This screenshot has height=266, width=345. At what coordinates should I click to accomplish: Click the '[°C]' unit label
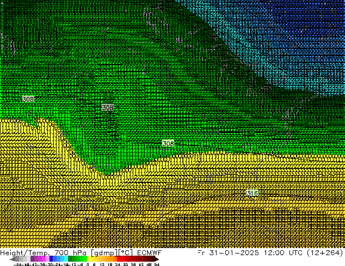tap(125, 253)
